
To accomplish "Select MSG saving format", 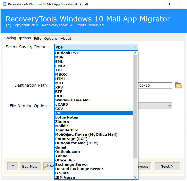I will [94, 57].
